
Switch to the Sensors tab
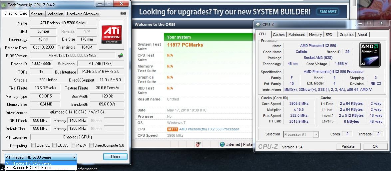point(37,14)
